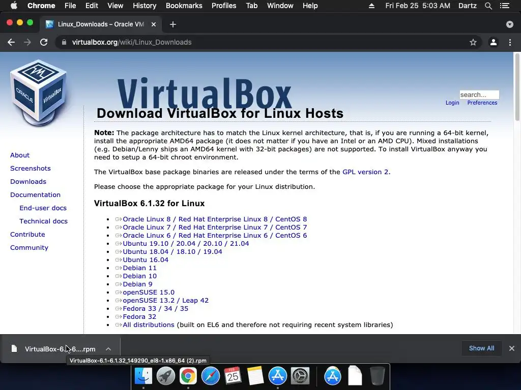Click the tab search arrow button

pyautogui.click(x=510, y=24)
